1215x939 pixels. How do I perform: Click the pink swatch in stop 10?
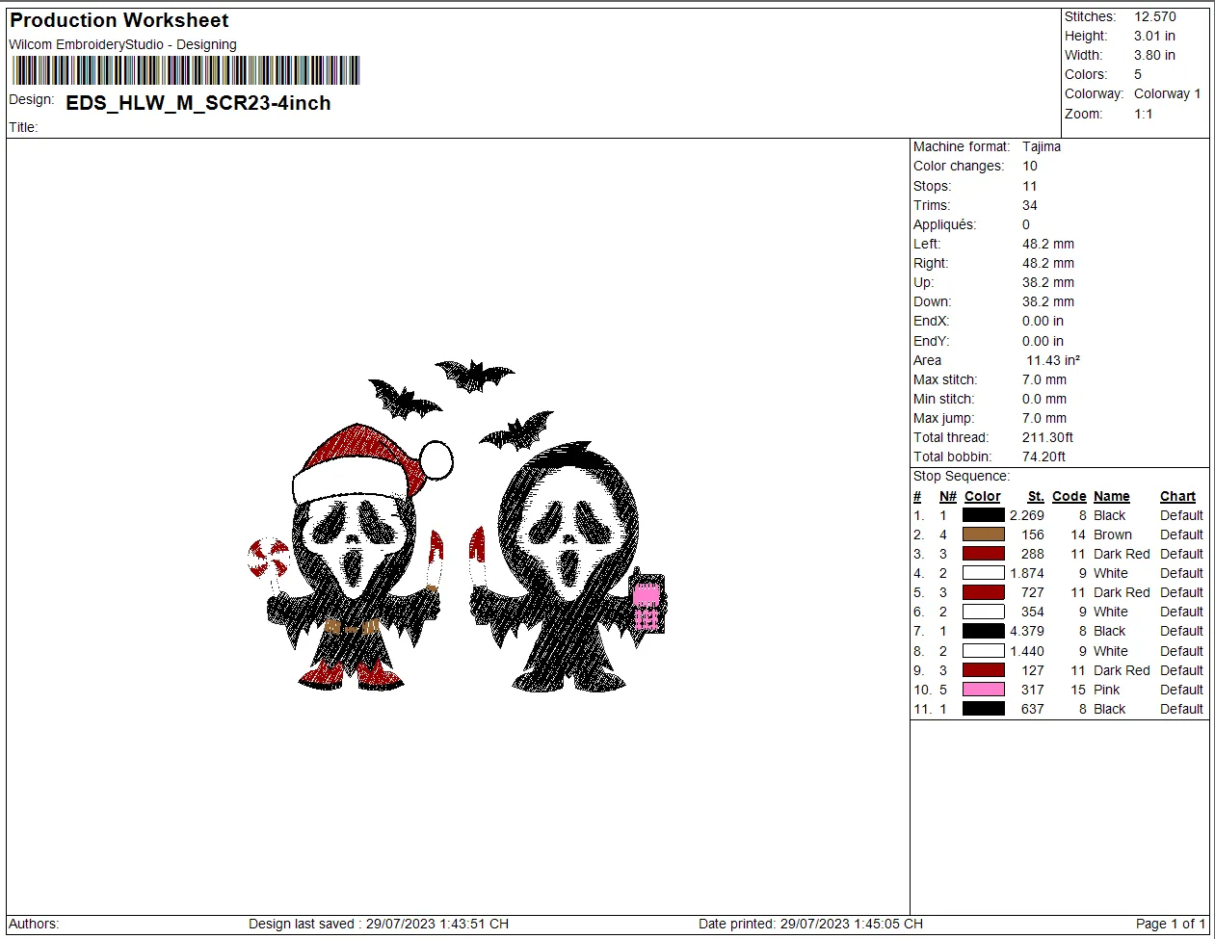(984, 690)
